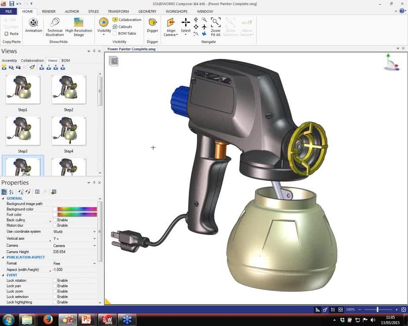This screenshot has width=408, height=326.
Task: Toggle the Lock rotation Enable checkbox
Action: tap(55, 281)
